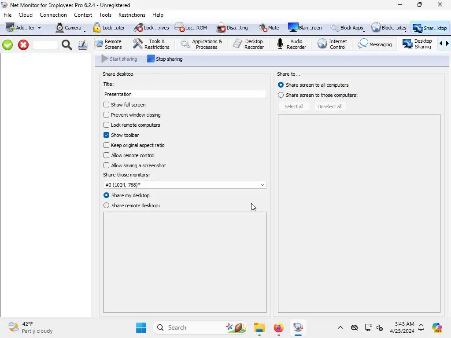The height and width of the screenshot is (338, 451).
Task: Open the File menu
Action: tap(7, 15)
